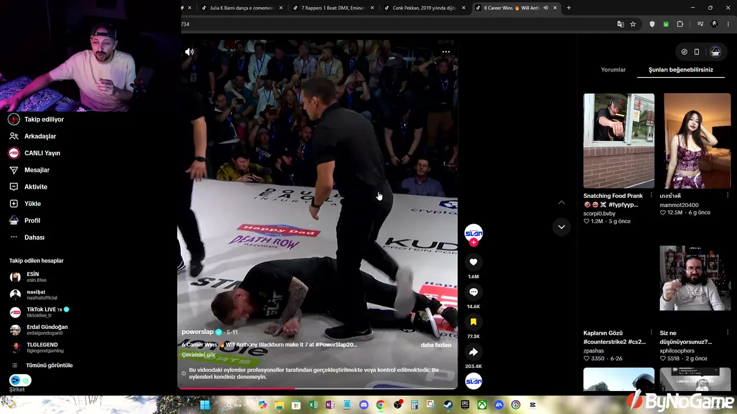
Task: Open the Chrome three-dot menu
Action: [x=728, y=24]
